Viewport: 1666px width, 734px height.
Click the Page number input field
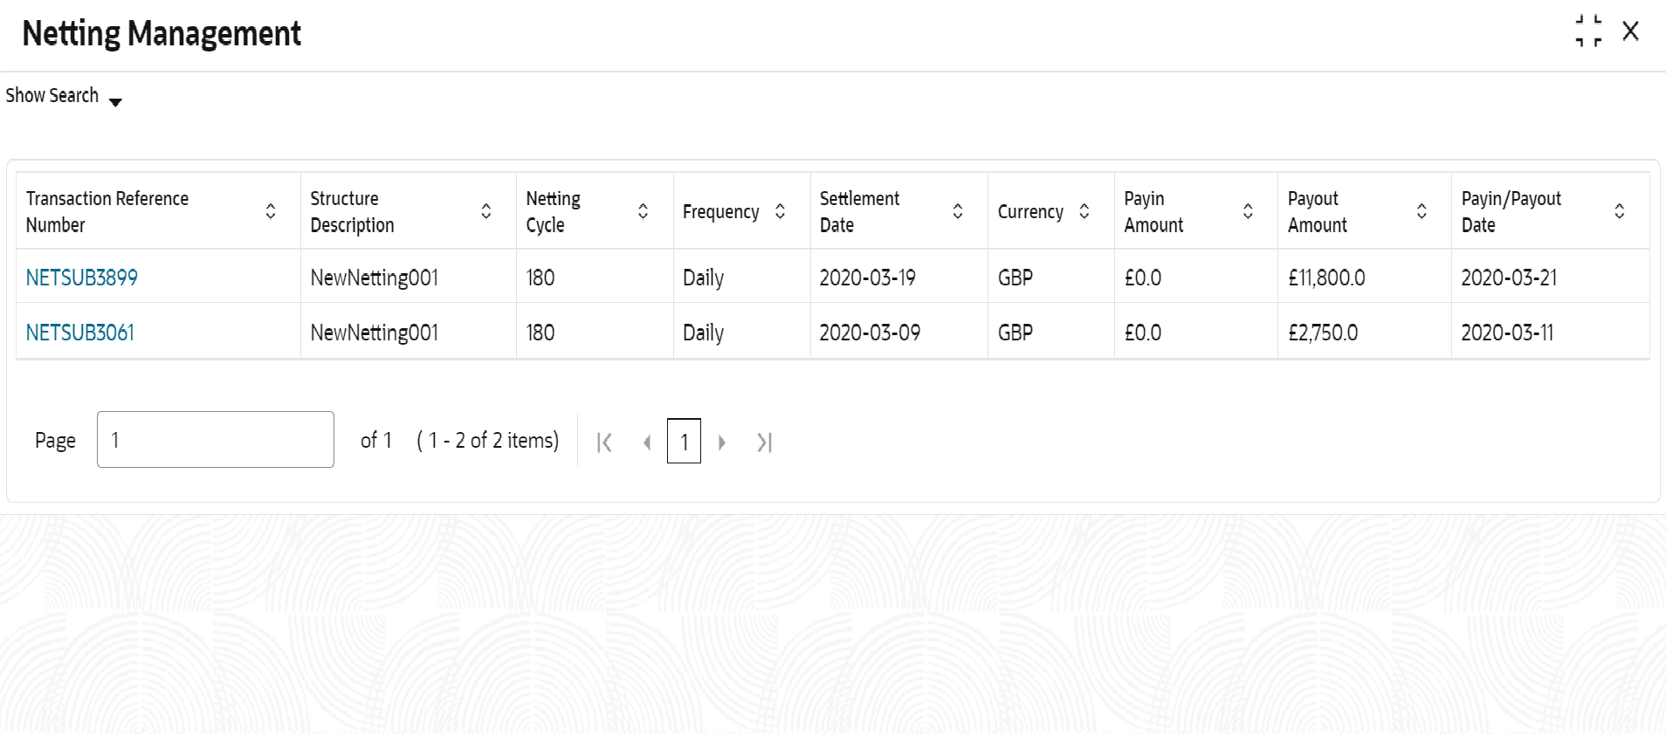[215, 440]
